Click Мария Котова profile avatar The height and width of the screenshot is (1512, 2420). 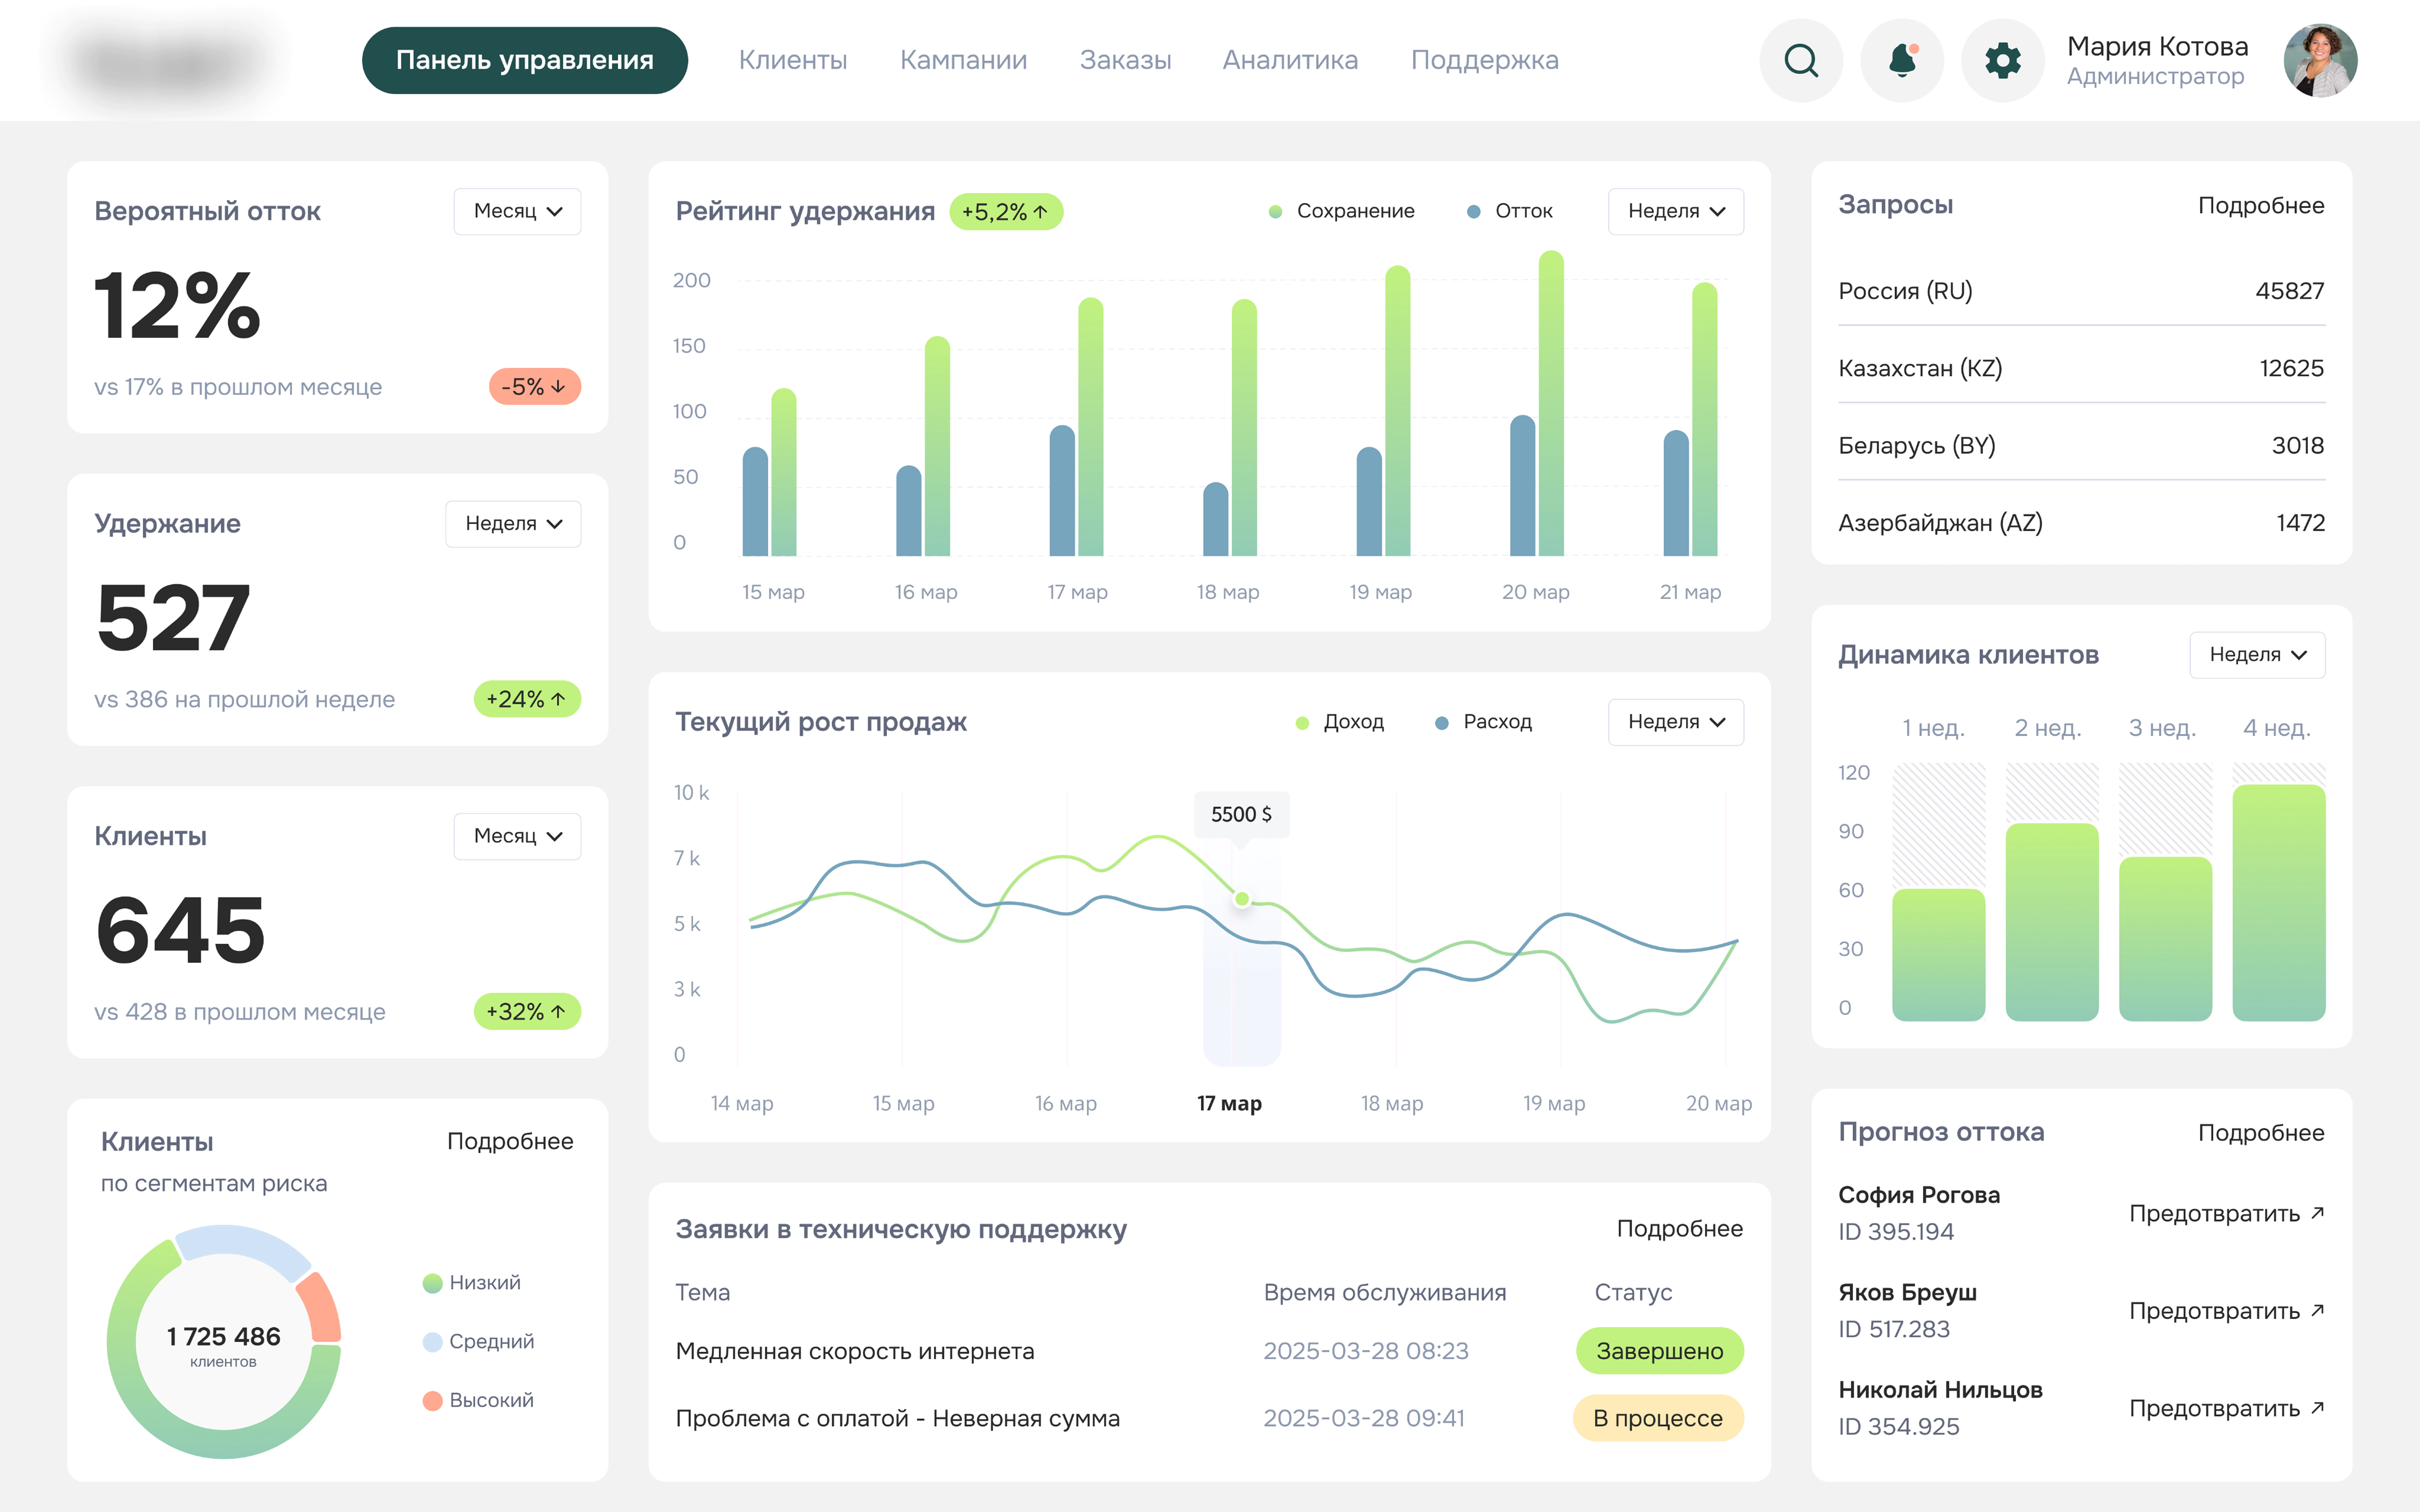tap(2320, 61)
